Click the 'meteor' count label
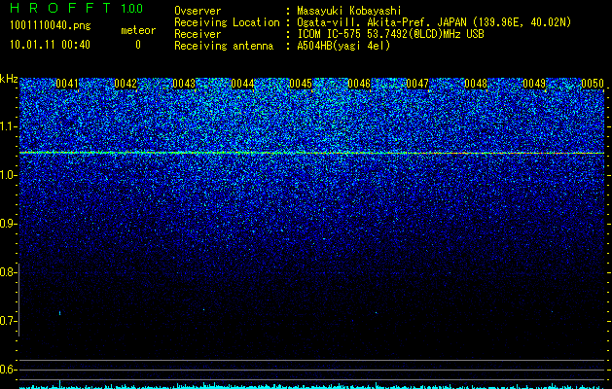 click(138, 30)
